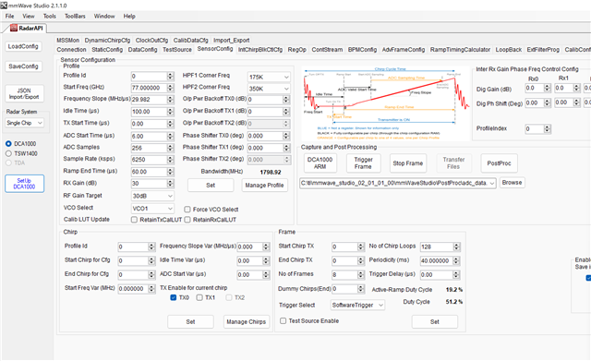
Task: Open the RF Gain Target dropdown
Action: click(152, 196)
